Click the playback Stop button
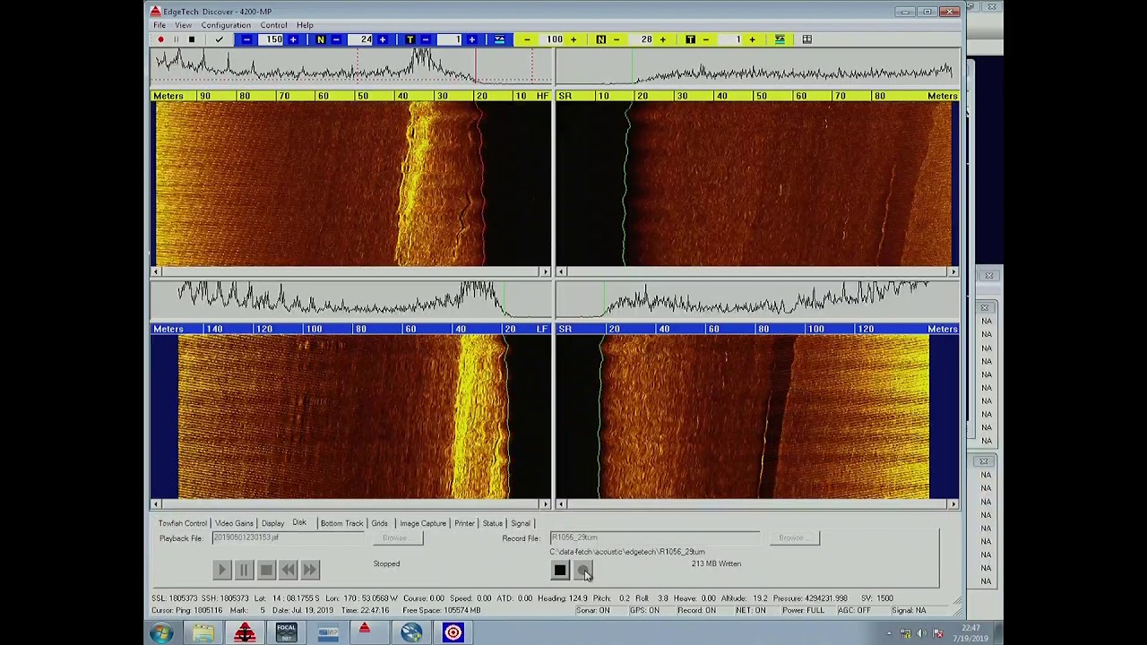Screen dimensions: 1147x645 point(266,570)
